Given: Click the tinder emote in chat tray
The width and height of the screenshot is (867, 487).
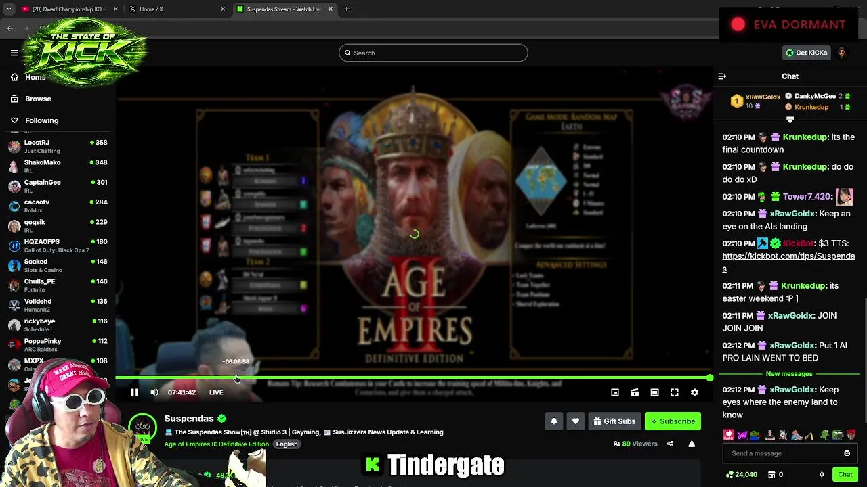Looking at the screenshot, I should coord(729,435).
